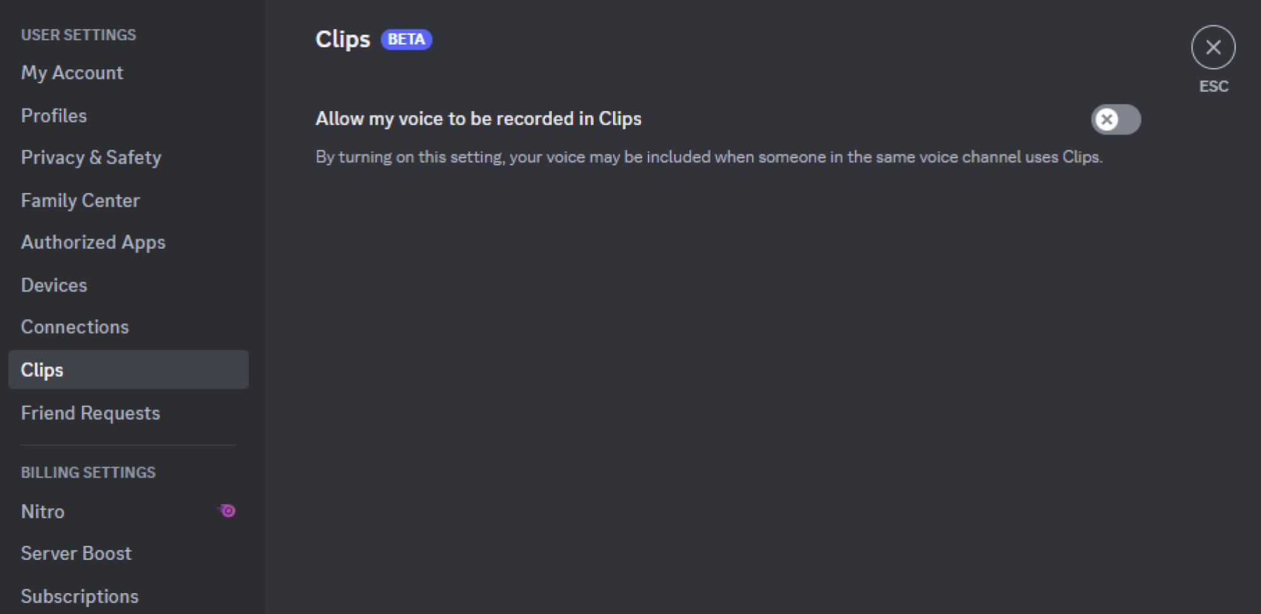
Task: Close settings with the X icon
Action: coord(1212,47)
